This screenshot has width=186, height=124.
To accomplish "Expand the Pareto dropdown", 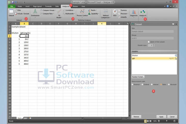I will pos(96,10).
